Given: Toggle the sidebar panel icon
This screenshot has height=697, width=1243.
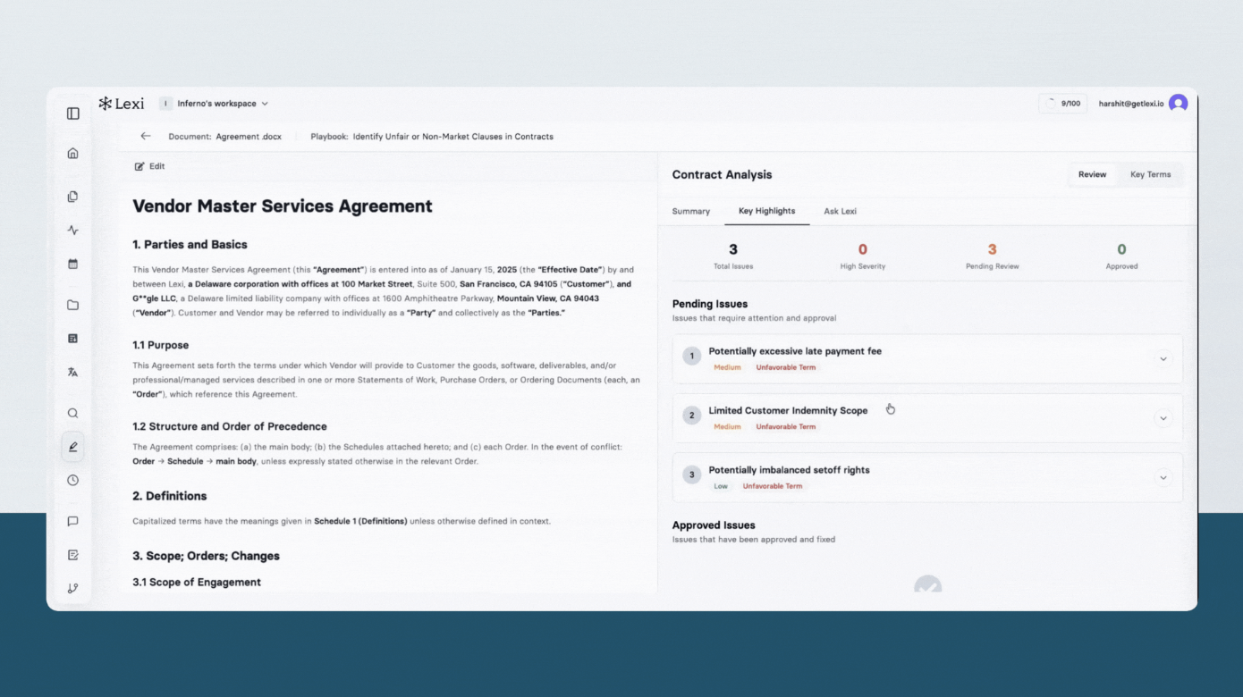Looking at the screenshot, I should point(73,113).
